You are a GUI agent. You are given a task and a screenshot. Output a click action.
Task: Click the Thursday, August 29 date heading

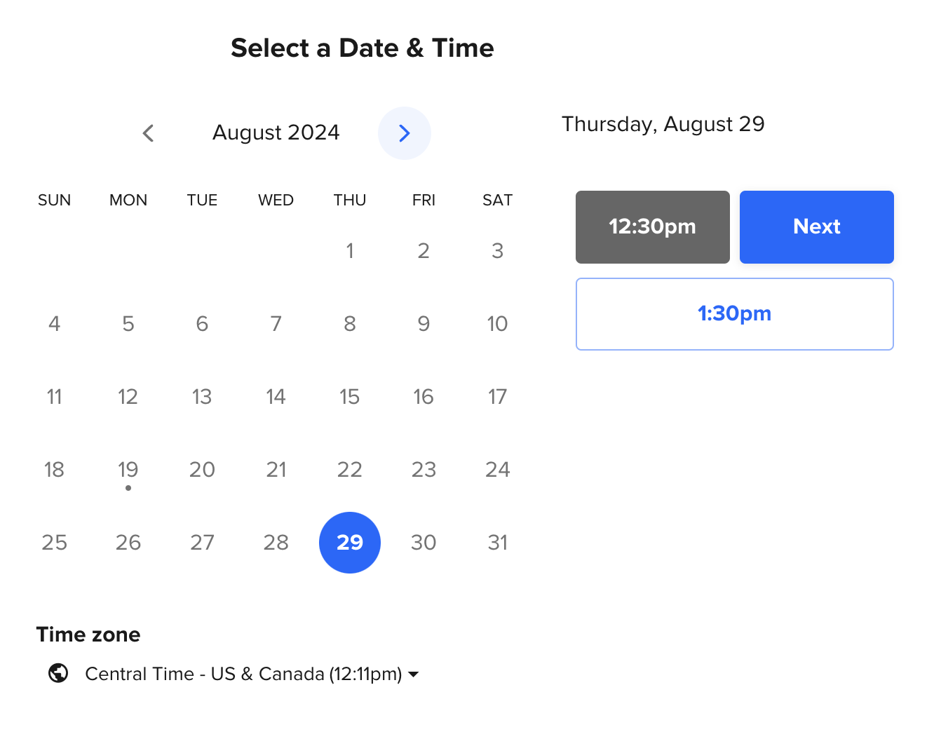tap(663, 124)
